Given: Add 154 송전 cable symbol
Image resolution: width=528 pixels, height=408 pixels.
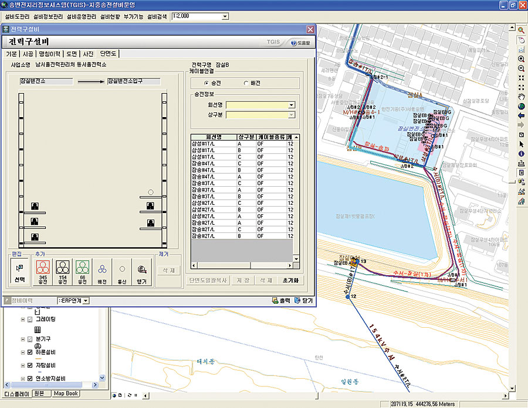Looking at the screenshot, I should pos(63,272).
